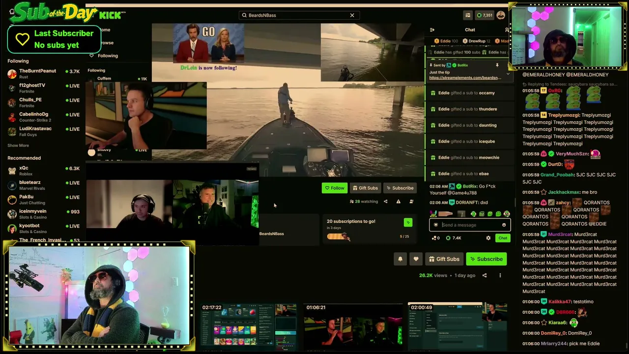Click VeryMuchSzn username in overlay chat
The height and width of the screenshot is (354, 629).
click(572, 154)
